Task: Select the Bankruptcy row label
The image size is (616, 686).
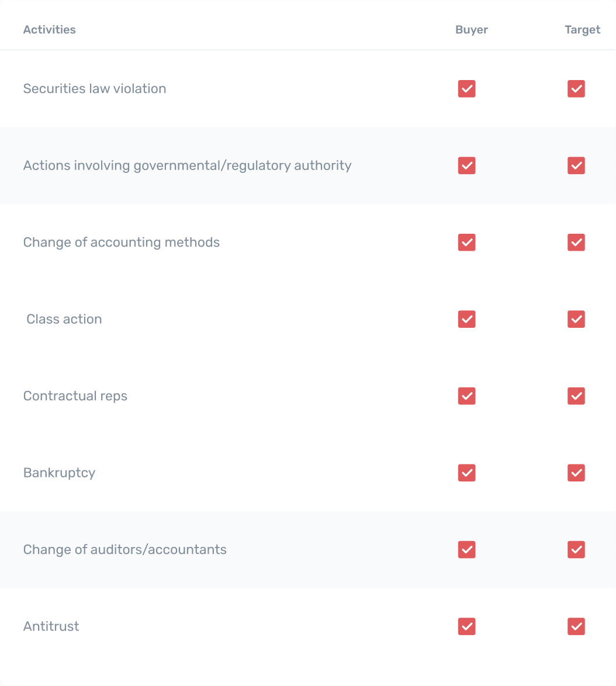Action: (x=59, y=473)
